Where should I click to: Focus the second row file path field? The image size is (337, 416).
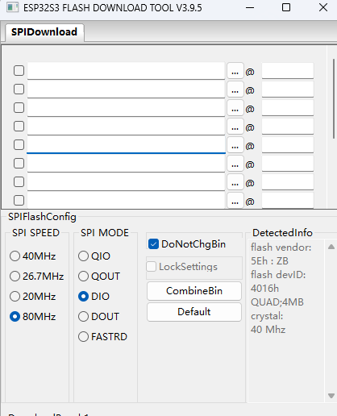pos(126,89)
